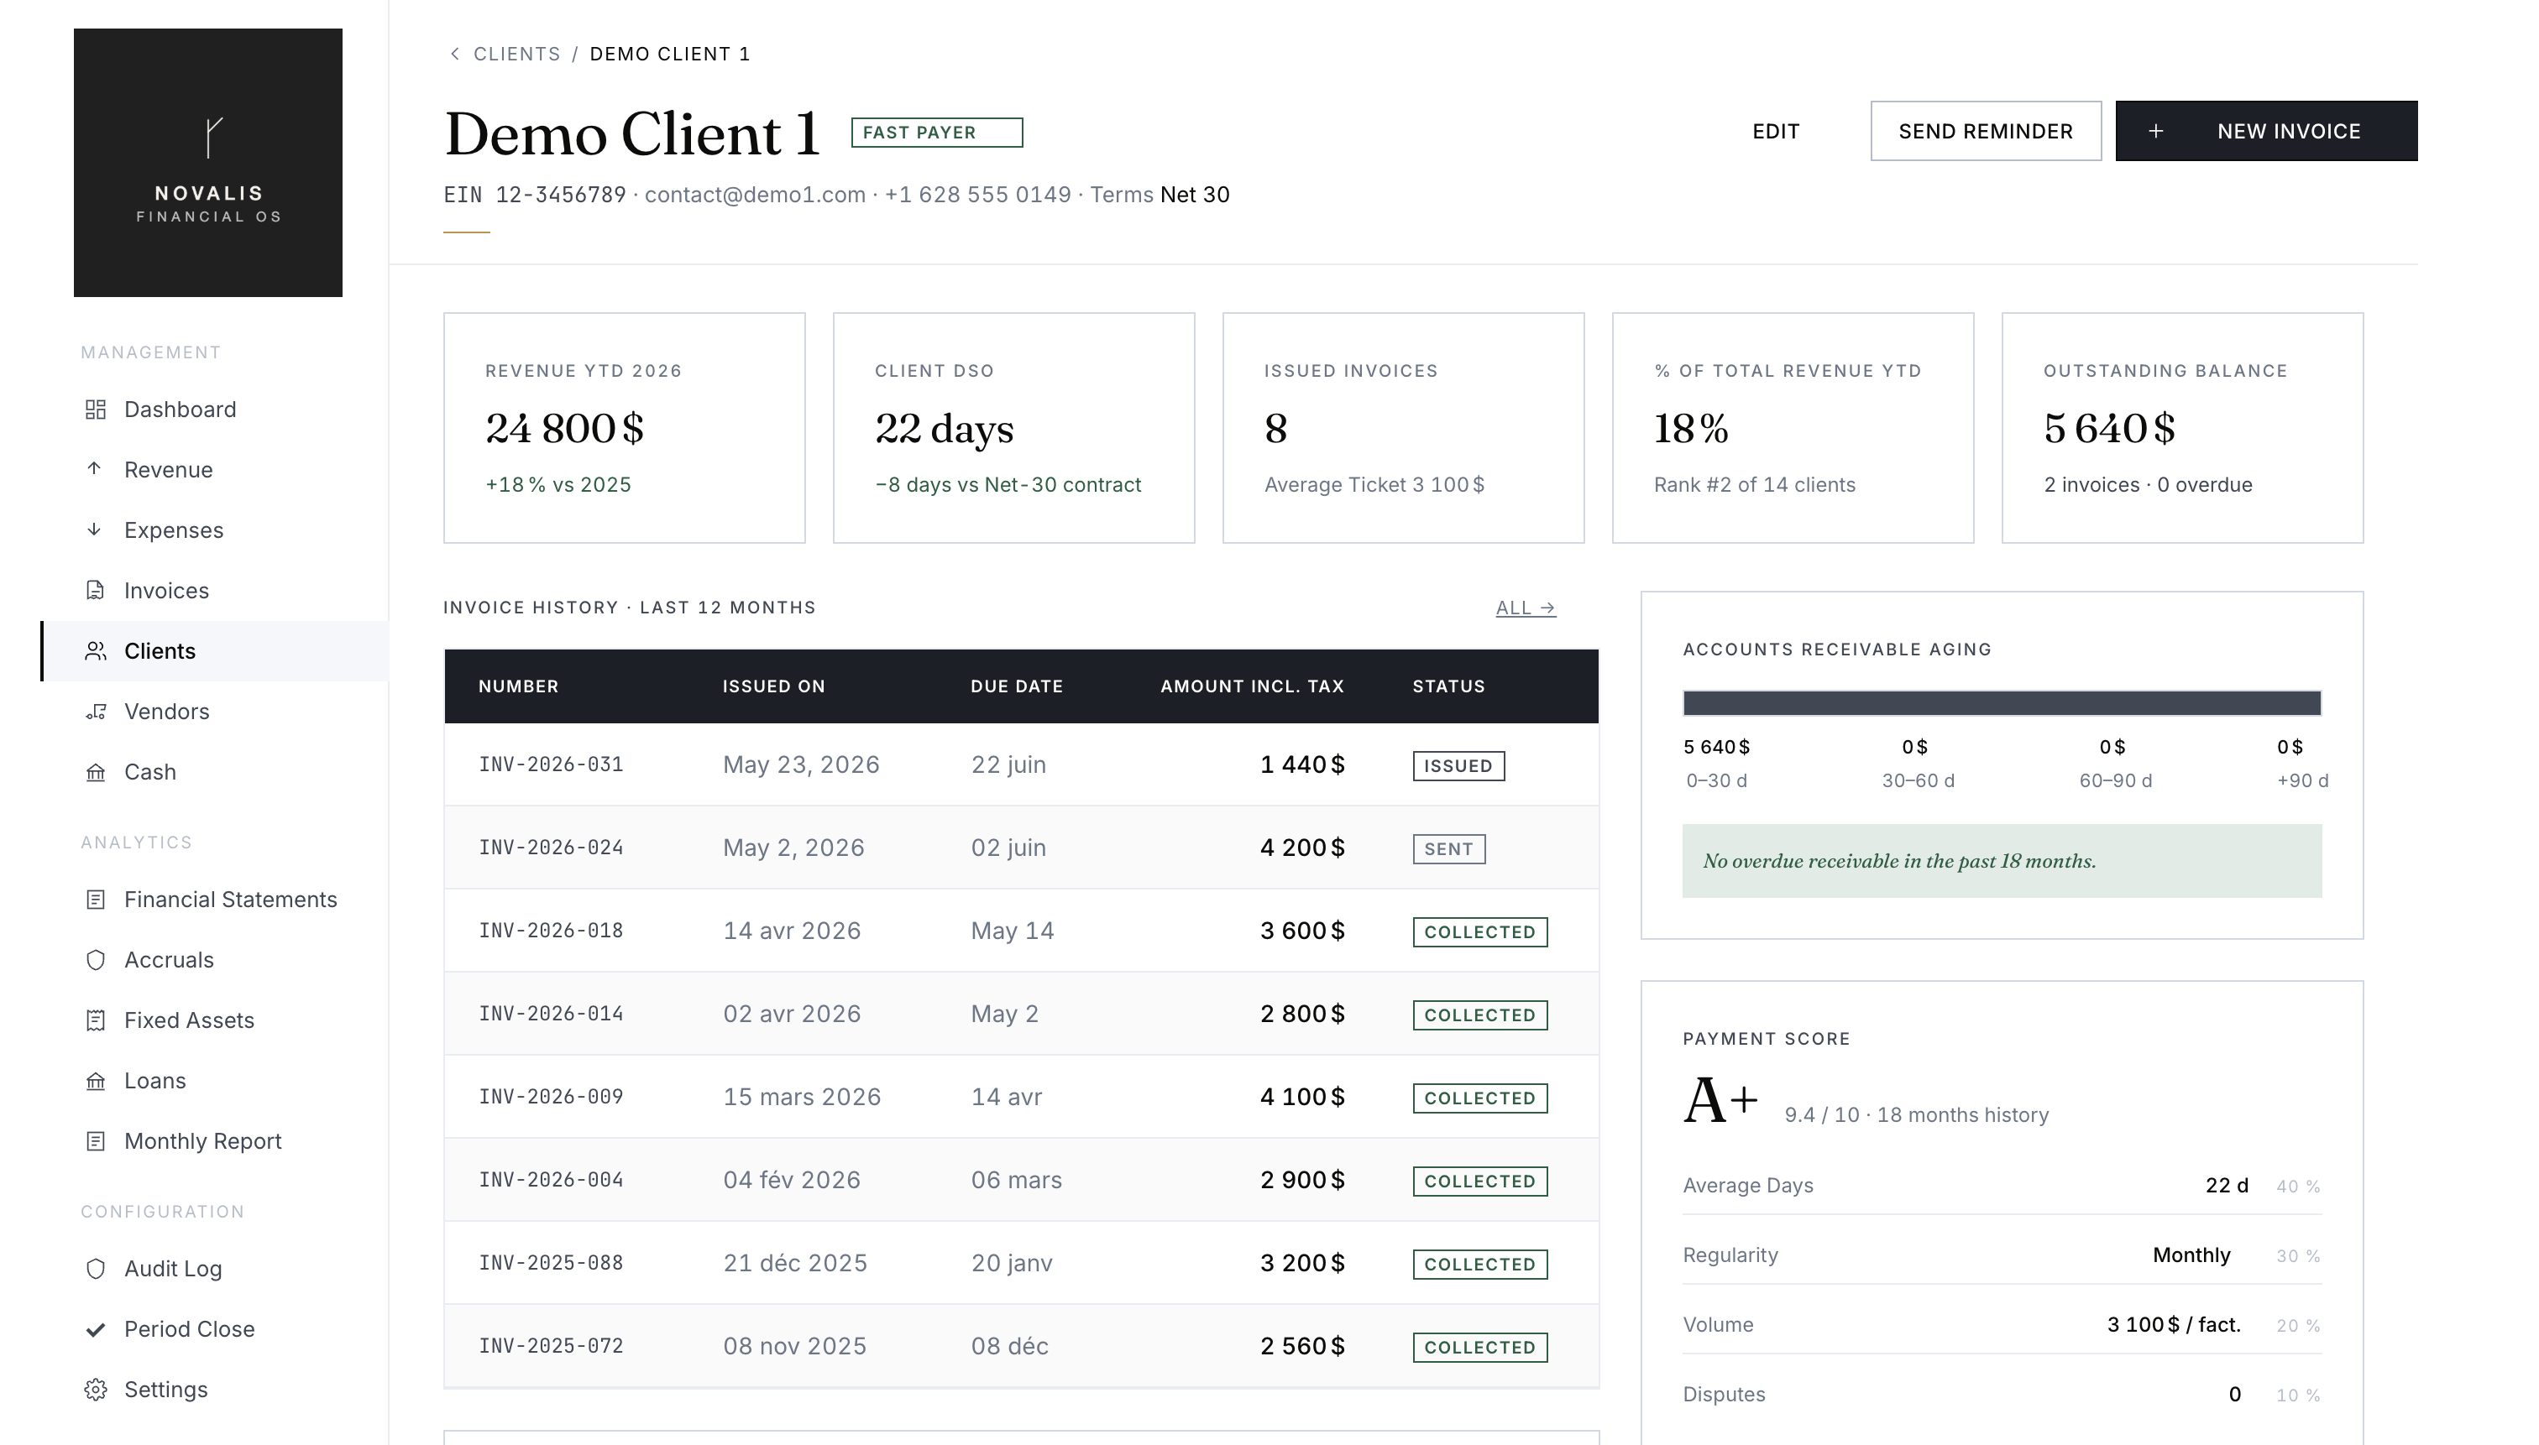Click the SENT status badge
Screen dimensions: 2539x1445
1448,848
